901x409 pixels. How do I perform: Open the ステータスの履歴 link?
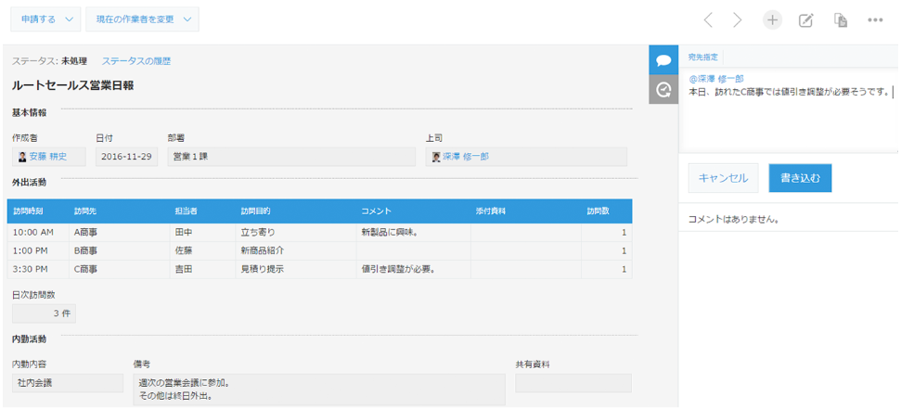click(x=135, y=61)
